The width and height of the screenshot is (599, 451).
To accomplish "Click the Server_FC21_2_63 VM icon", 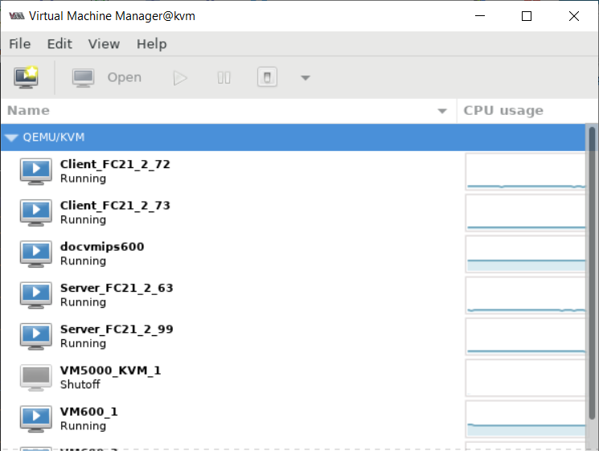I will [x=36, y=295].
